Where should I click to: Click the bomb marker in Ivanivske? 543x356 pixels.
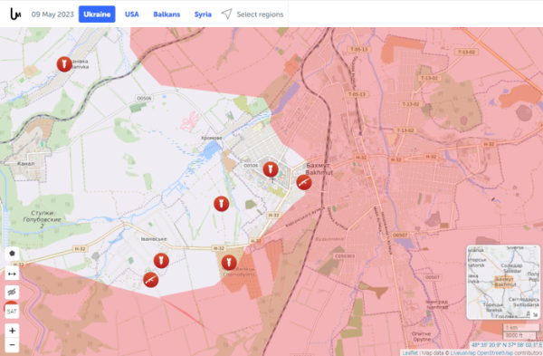(161, 261)
